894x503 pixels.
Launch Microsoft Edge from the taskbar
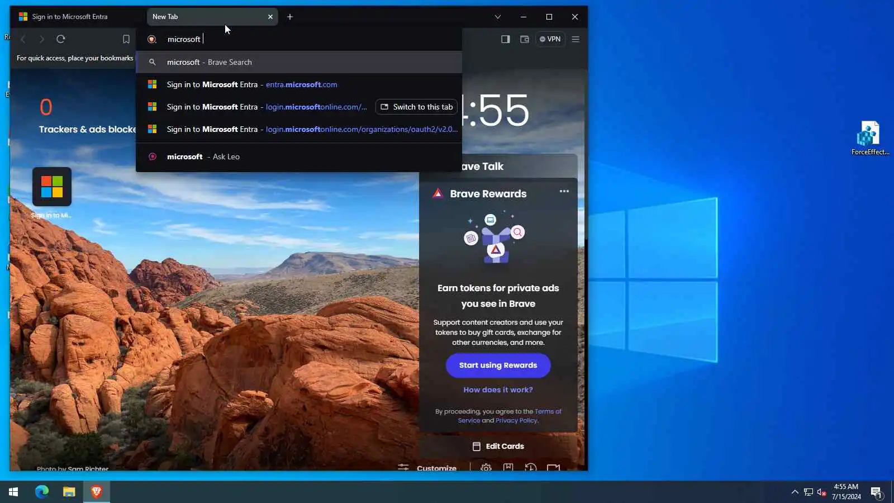click(42, 492)
